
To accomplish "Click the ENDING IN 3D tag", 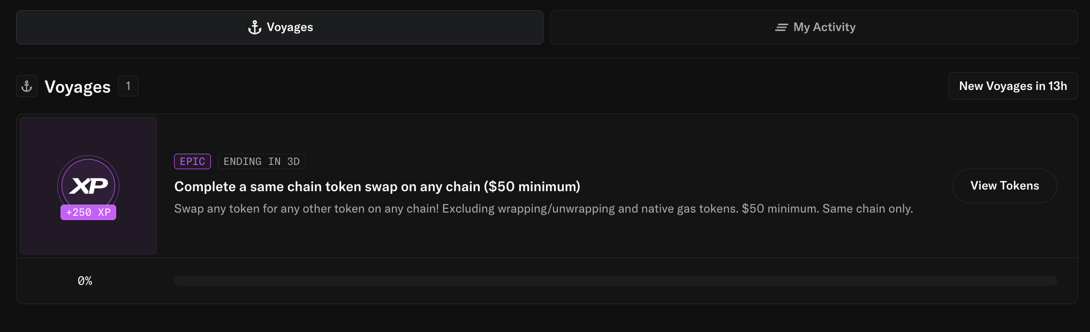I will [261, 161].
